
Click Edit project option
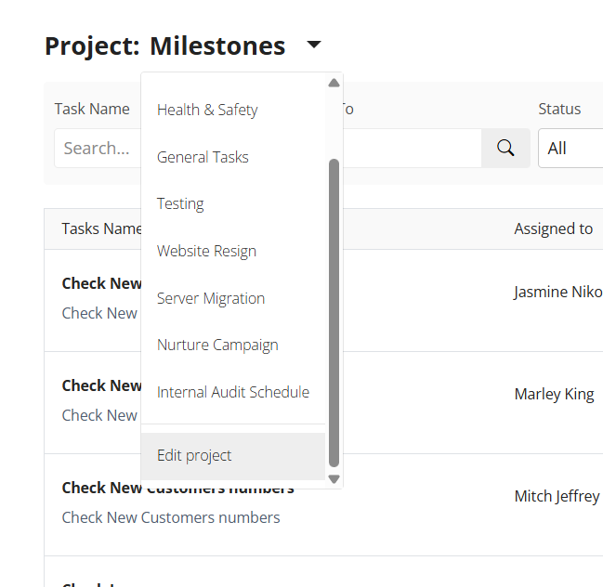[194, 455]
